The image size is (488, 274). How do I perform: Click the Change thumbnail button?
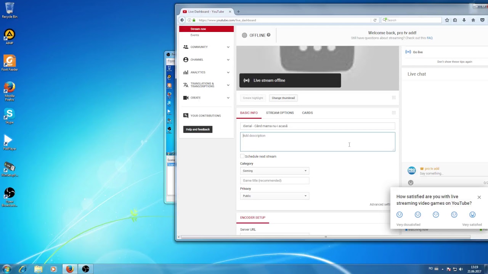click(283, 98)
